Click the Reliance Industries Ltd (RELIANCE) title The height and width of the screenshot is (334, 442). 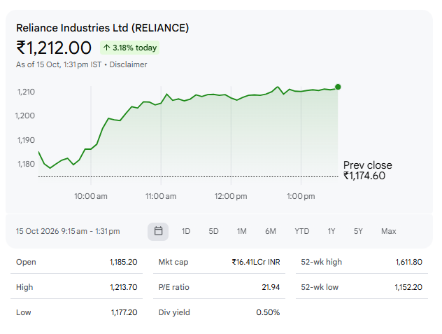point(102,28)
